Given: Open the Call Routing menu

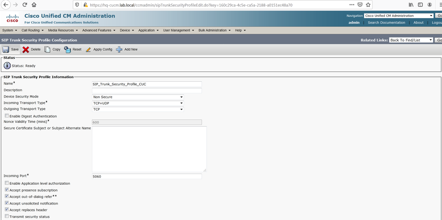Looking at the screenshot, I should coord(32,30).
